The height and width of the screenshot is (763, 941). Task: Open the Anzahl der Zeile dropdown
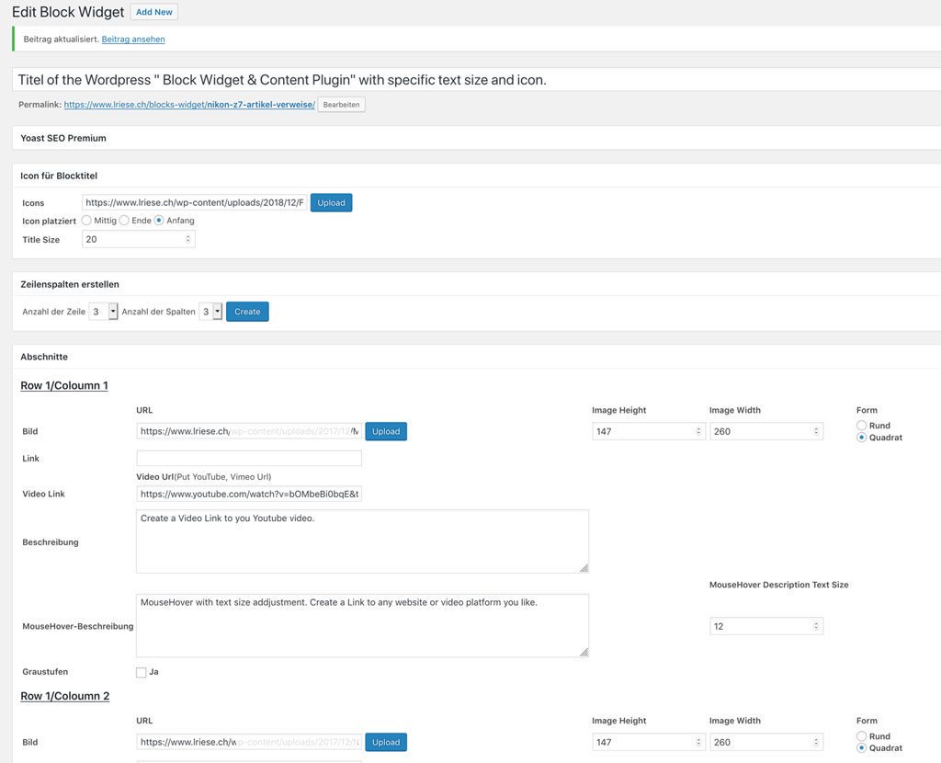[103, 312]
